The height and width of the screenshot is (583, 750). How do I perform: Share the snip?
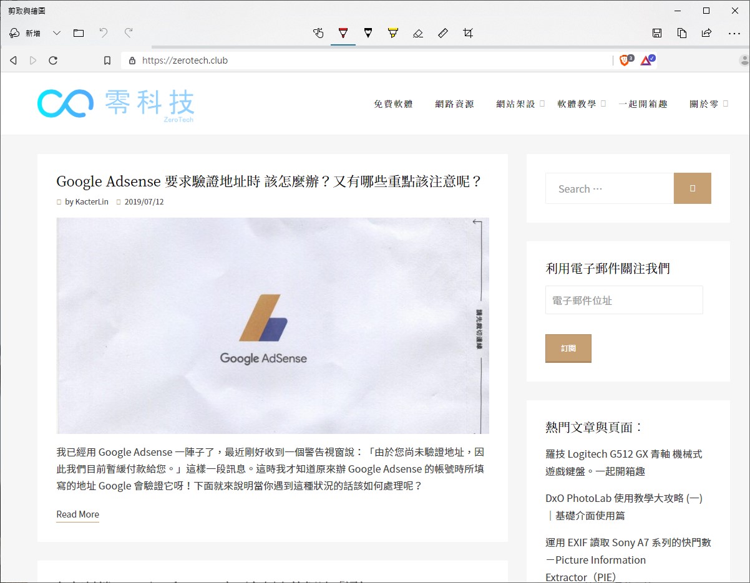[x=707, y=33]
